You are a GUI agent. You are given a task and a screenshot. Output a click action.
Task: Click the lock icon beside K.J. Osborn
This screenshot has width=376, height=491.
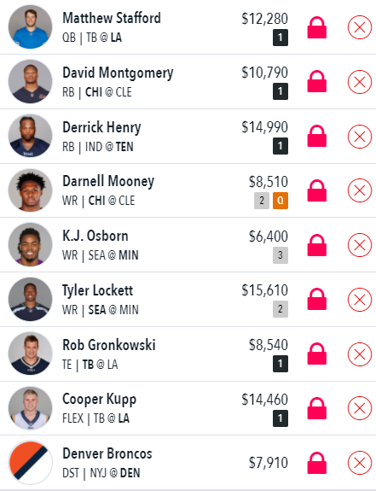(x=317, y=245)
